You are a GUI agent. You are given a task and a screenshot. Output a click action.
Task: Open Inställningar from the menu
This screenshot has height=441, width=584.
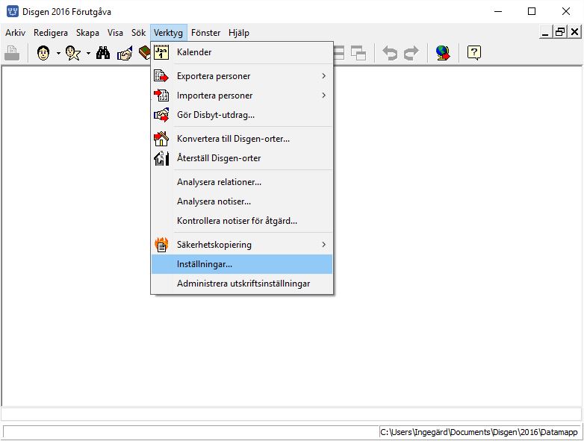(x=242, y=264)
